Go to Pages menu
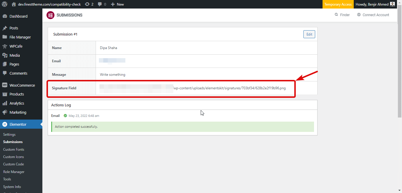The width and height of the screenshot is (402, 193). tap(21, 64)
